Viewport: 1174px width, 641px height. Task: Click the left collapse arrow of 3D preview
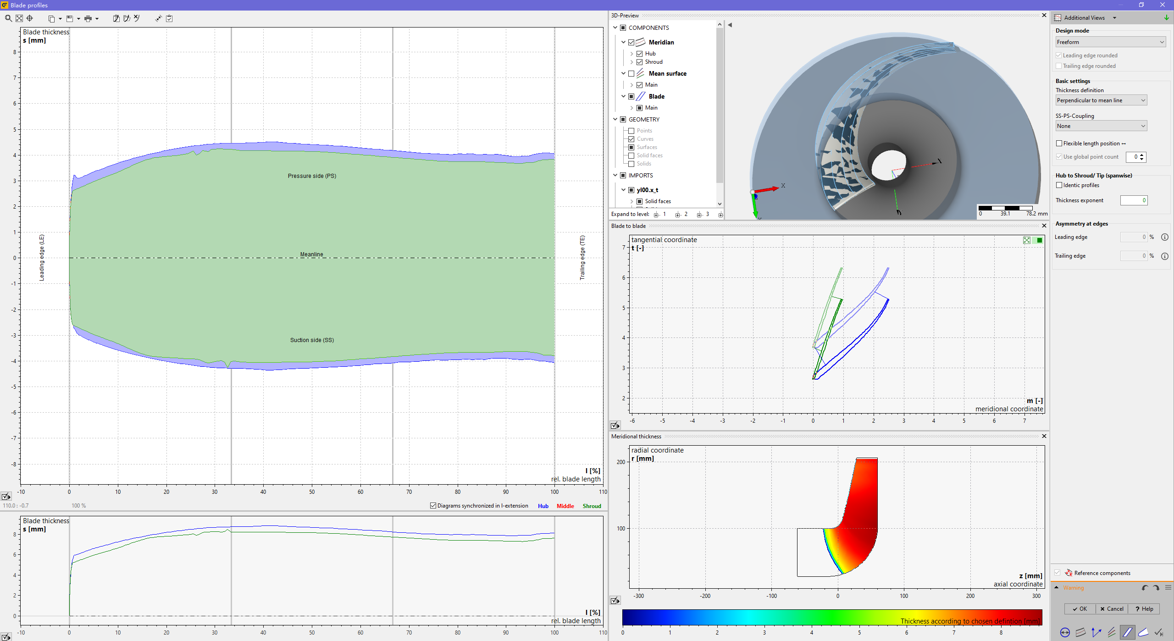[x=730, y=25]
